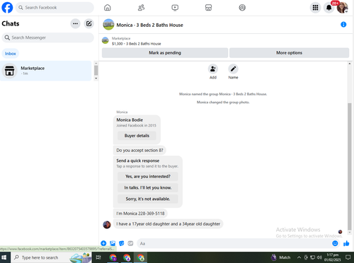
Task: Choose a GIF icon in composer
Action: tap(130, 243)
